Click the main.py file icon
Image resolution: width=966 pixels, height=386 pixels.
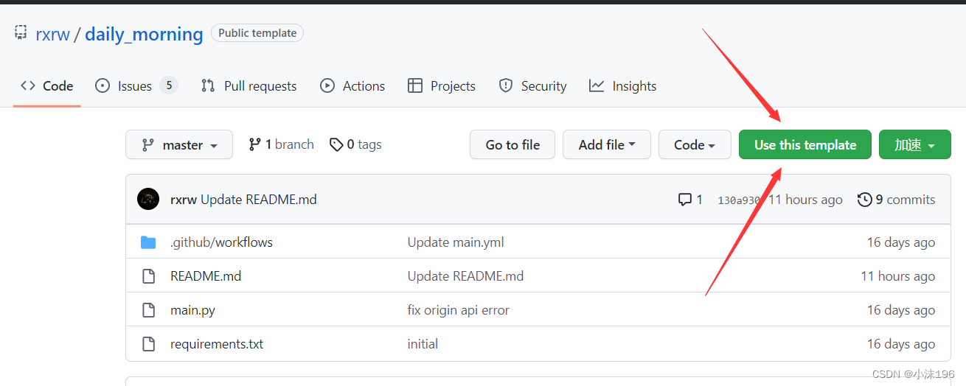tap(148, 310)
